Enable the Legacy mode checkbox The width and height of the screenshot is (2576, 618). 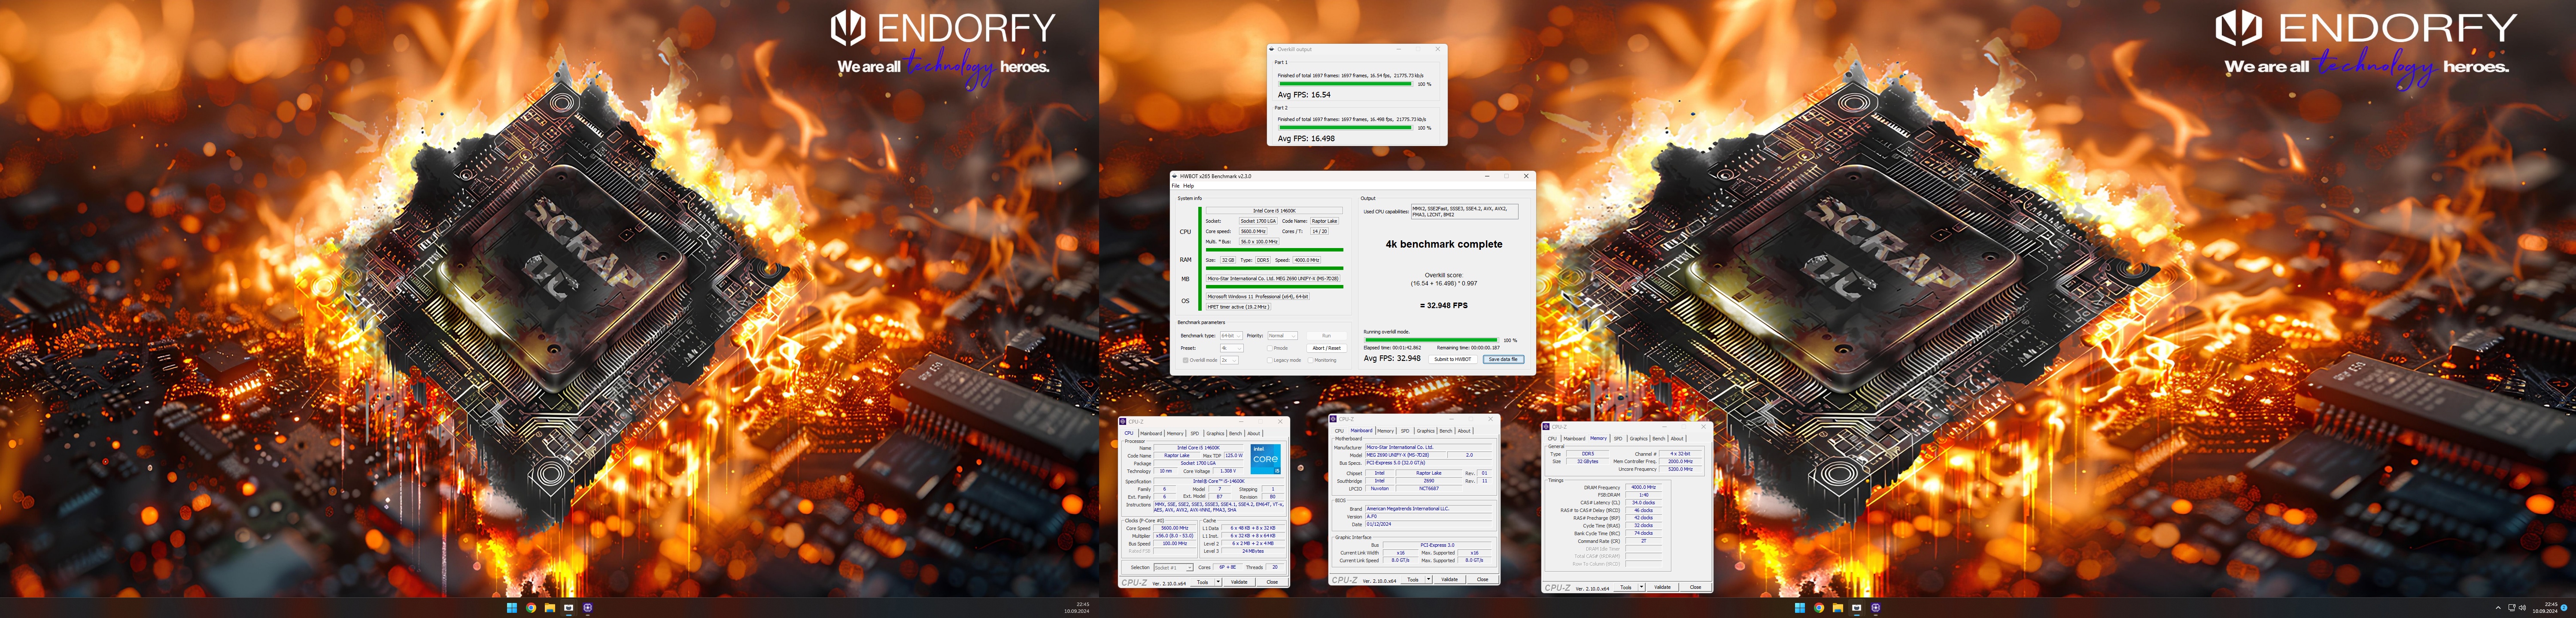(x=1270, y=360)
